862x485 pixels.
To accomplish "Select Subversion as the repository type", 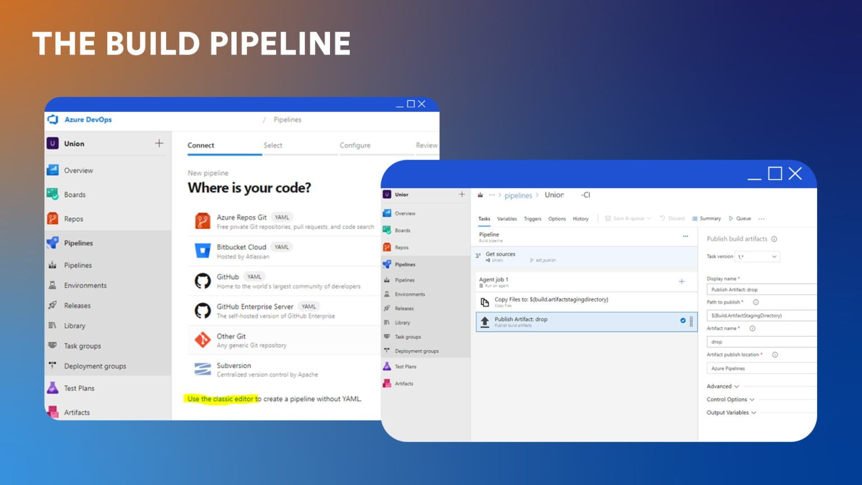I will pos(234,366).
